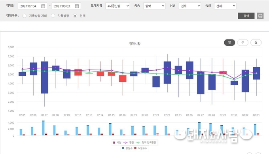The height and width of the screenshot is (154, 269).
Task: Select the 지육상장 radio button
Action: 53,16
